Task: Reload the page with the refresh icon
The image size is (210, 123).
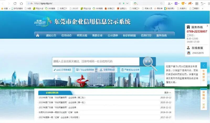Action: click(x=15, y=3)
